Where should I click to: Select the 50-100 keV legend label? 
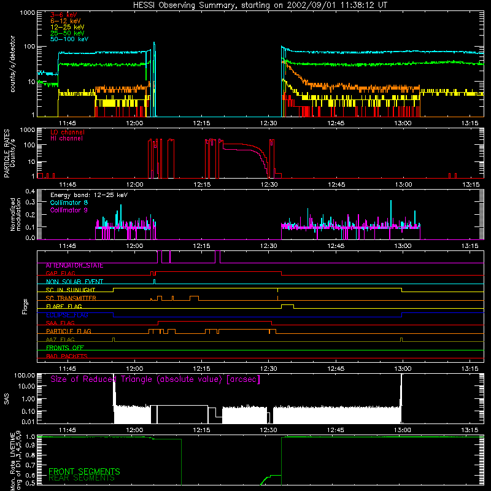tap(69, 39)
